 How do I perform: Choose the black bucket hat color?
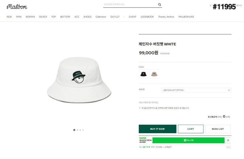point(143,74)
